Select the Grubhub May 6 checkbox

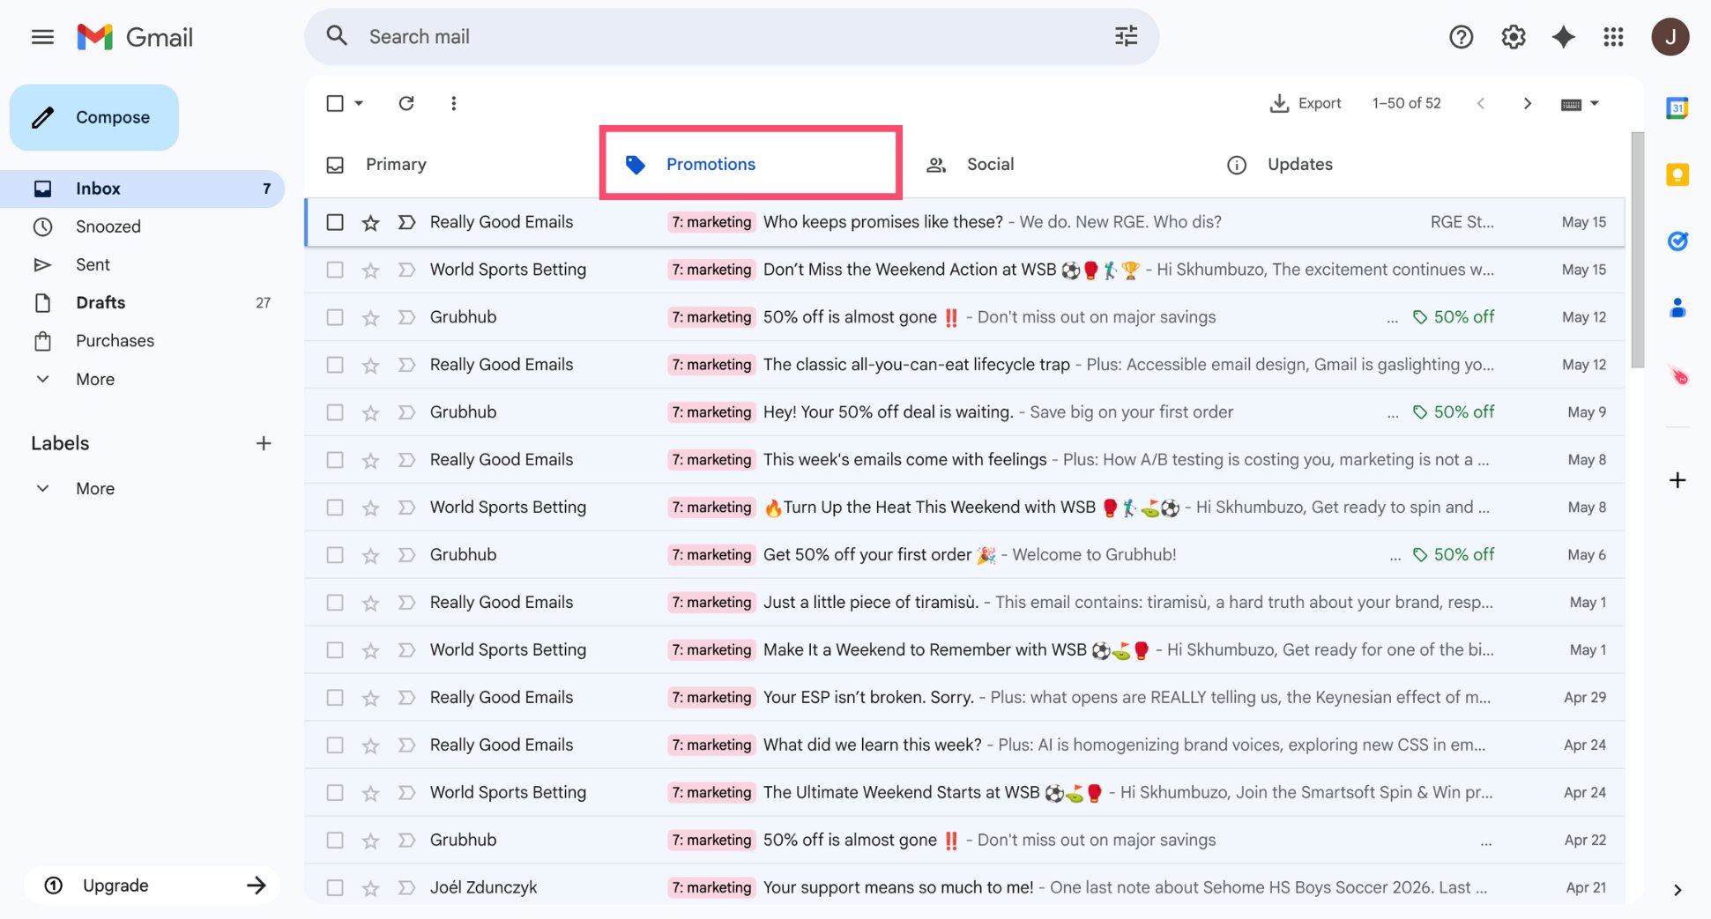[335, 555]
